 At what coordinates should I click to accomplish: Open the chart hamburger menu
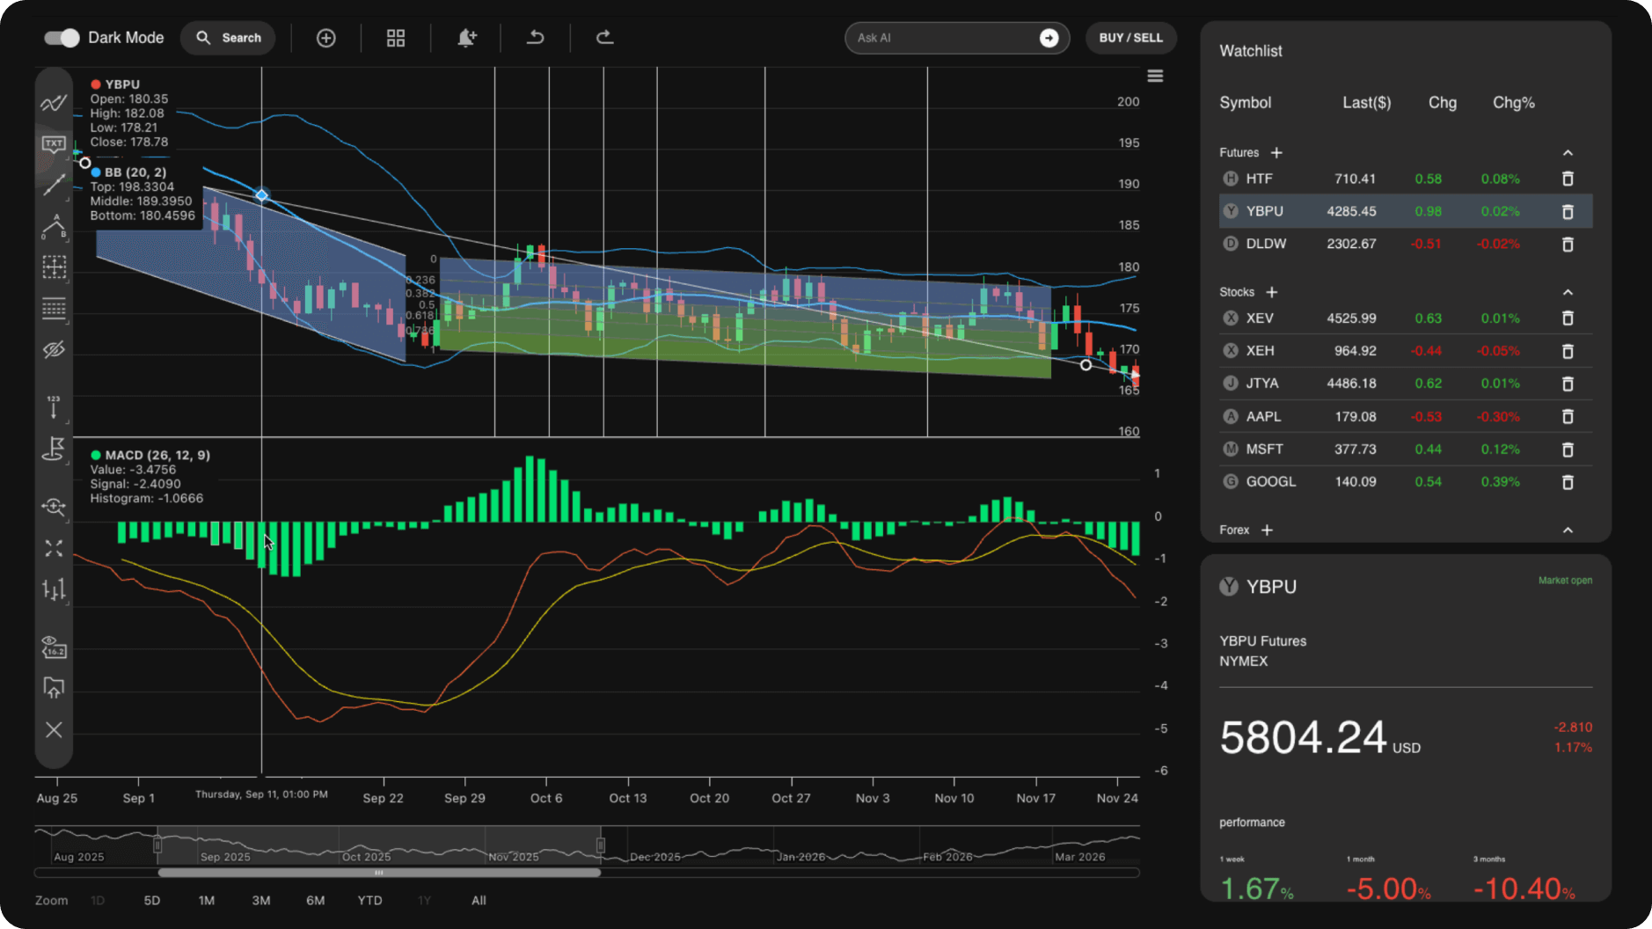1155,77
